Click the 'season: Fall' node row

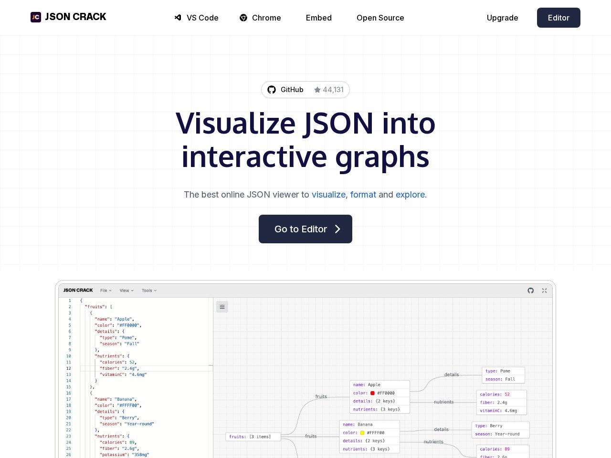click(503, 379)
